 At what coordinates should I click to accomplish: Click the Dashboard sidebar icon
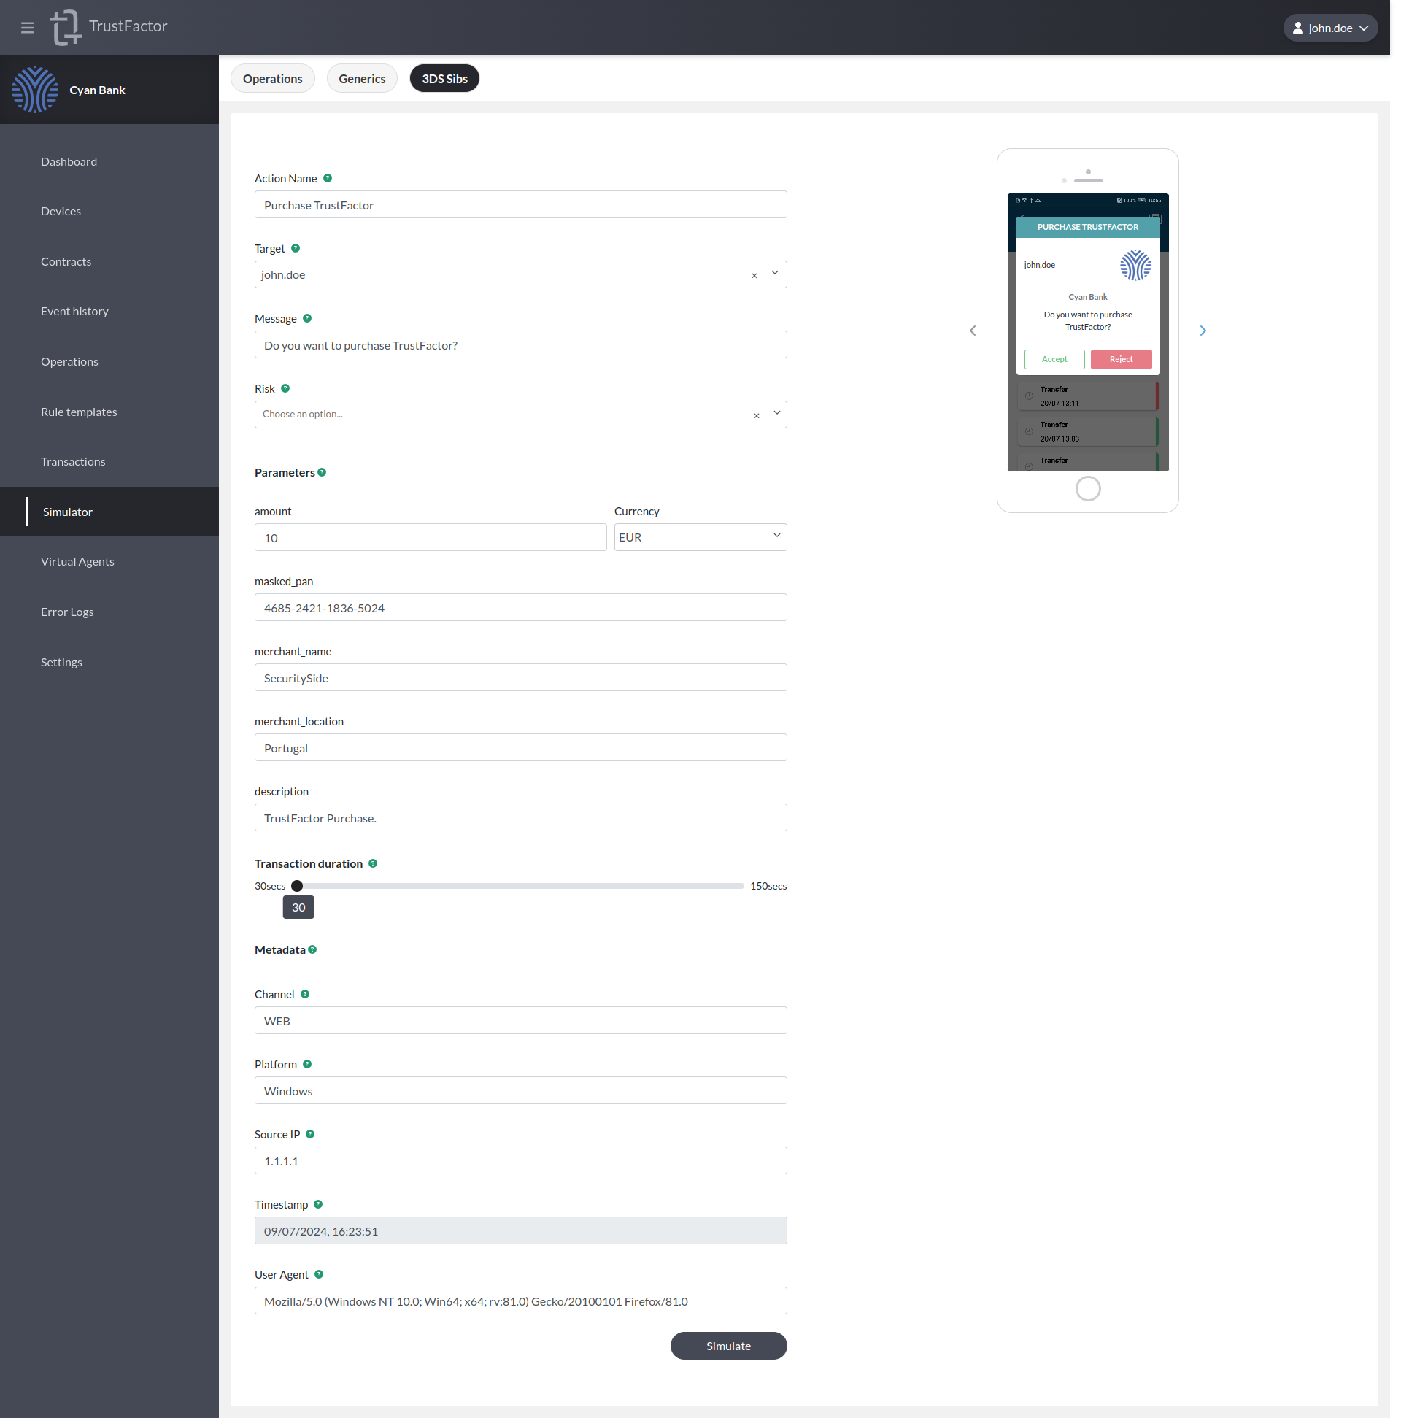coord(68,162)
